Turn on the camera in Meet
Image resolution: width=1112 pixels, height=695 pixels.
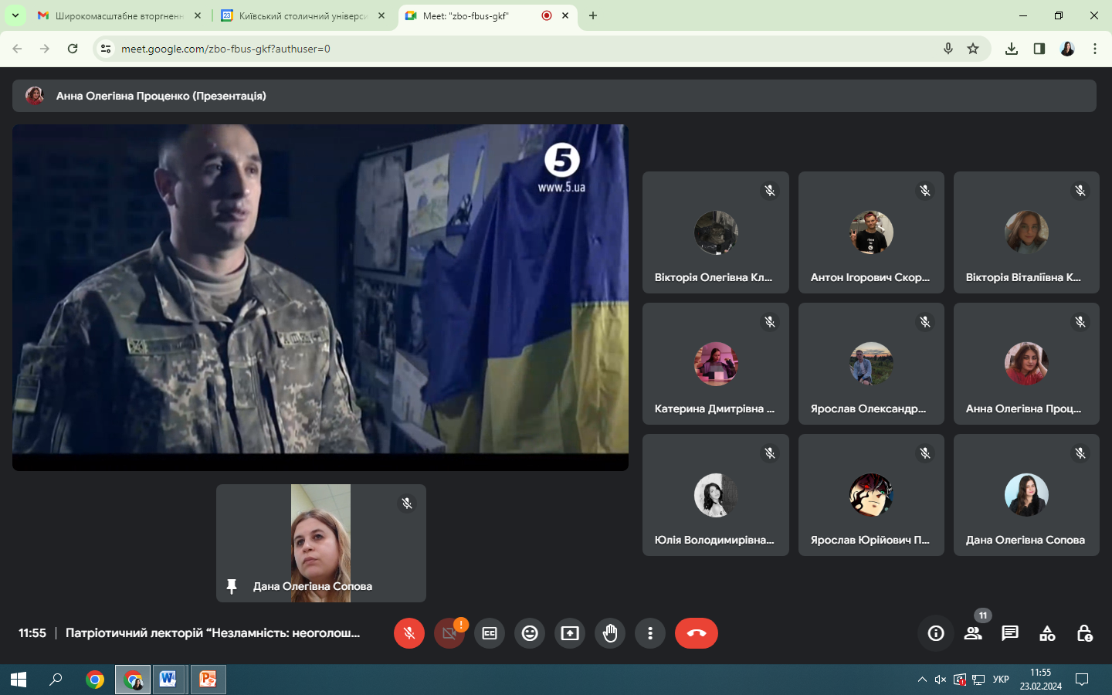tap(449, 633)
